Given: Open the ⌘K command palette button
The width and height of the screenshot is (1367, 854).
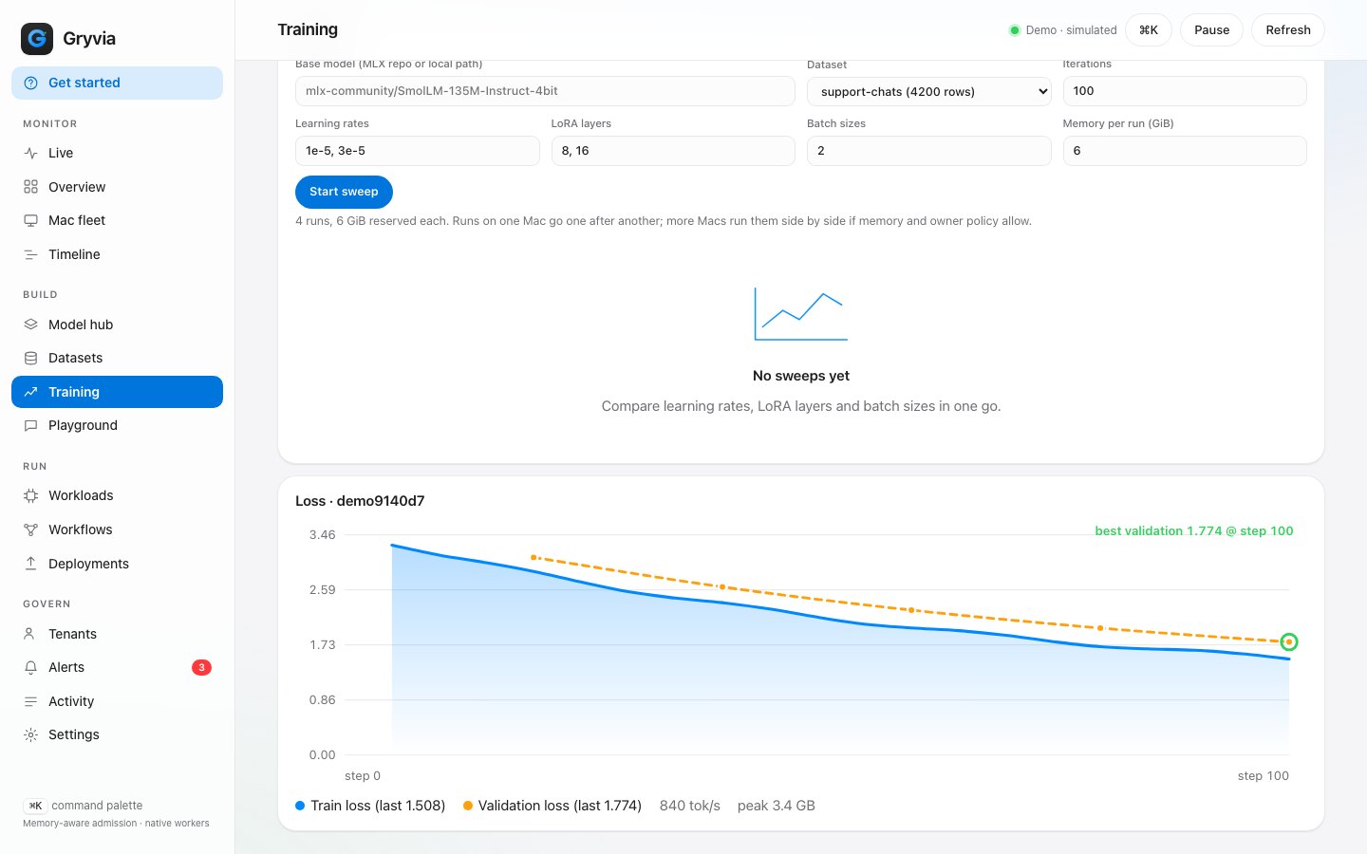Looking at the screenshot, I should click(1149, 30).
